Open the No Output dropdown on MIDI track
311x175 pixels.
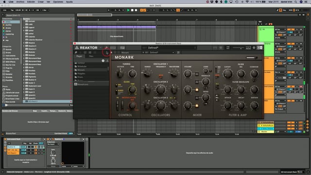[x=280, y=109]
